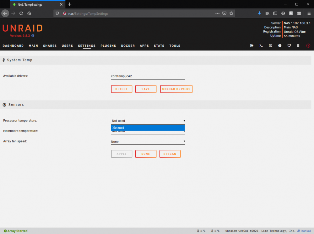Open TOOLS page
Image resolution: width=314 pixels, height=234 pixels.
(175, 46)
